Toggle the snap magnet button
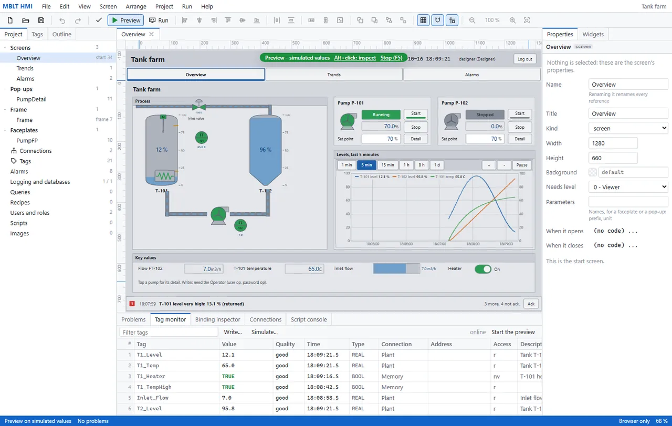Screen dimensions: 672x426 (x=438, y=20)
